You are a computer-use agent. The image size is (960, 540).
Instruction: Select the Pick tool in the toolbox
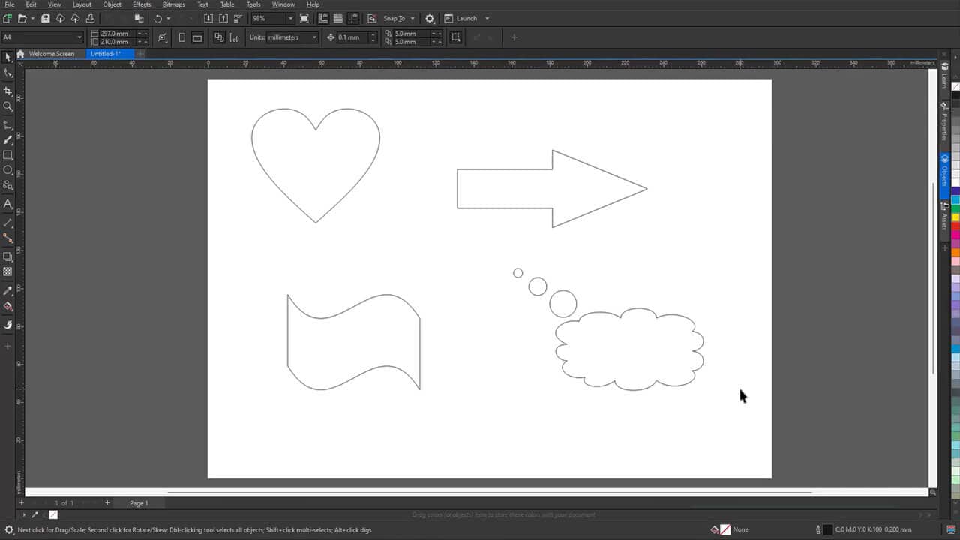tap(8, 57)
